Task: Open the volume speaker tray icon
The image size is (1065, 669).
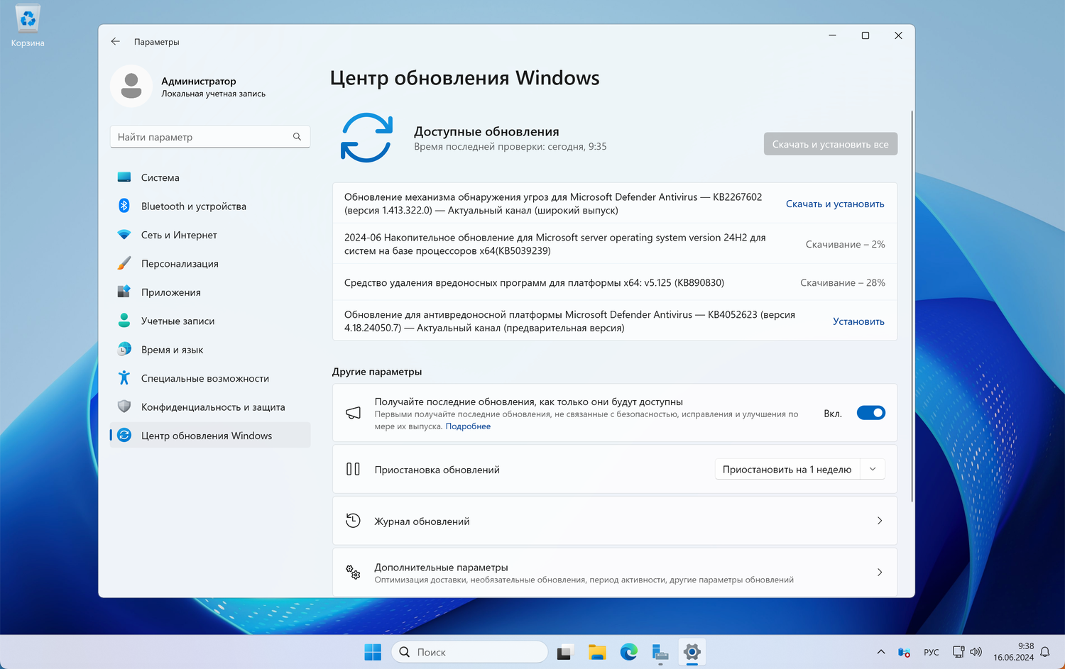Action: tap(976, 652)
